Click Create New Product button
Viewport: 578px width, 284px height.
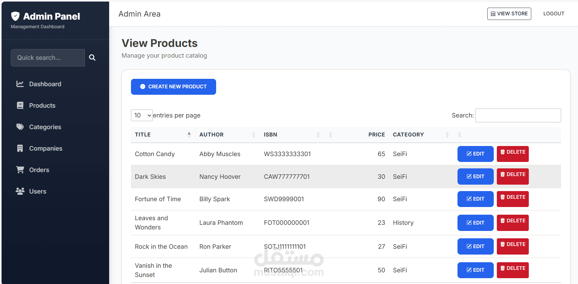pyautogui.click(x=173, y=87)
